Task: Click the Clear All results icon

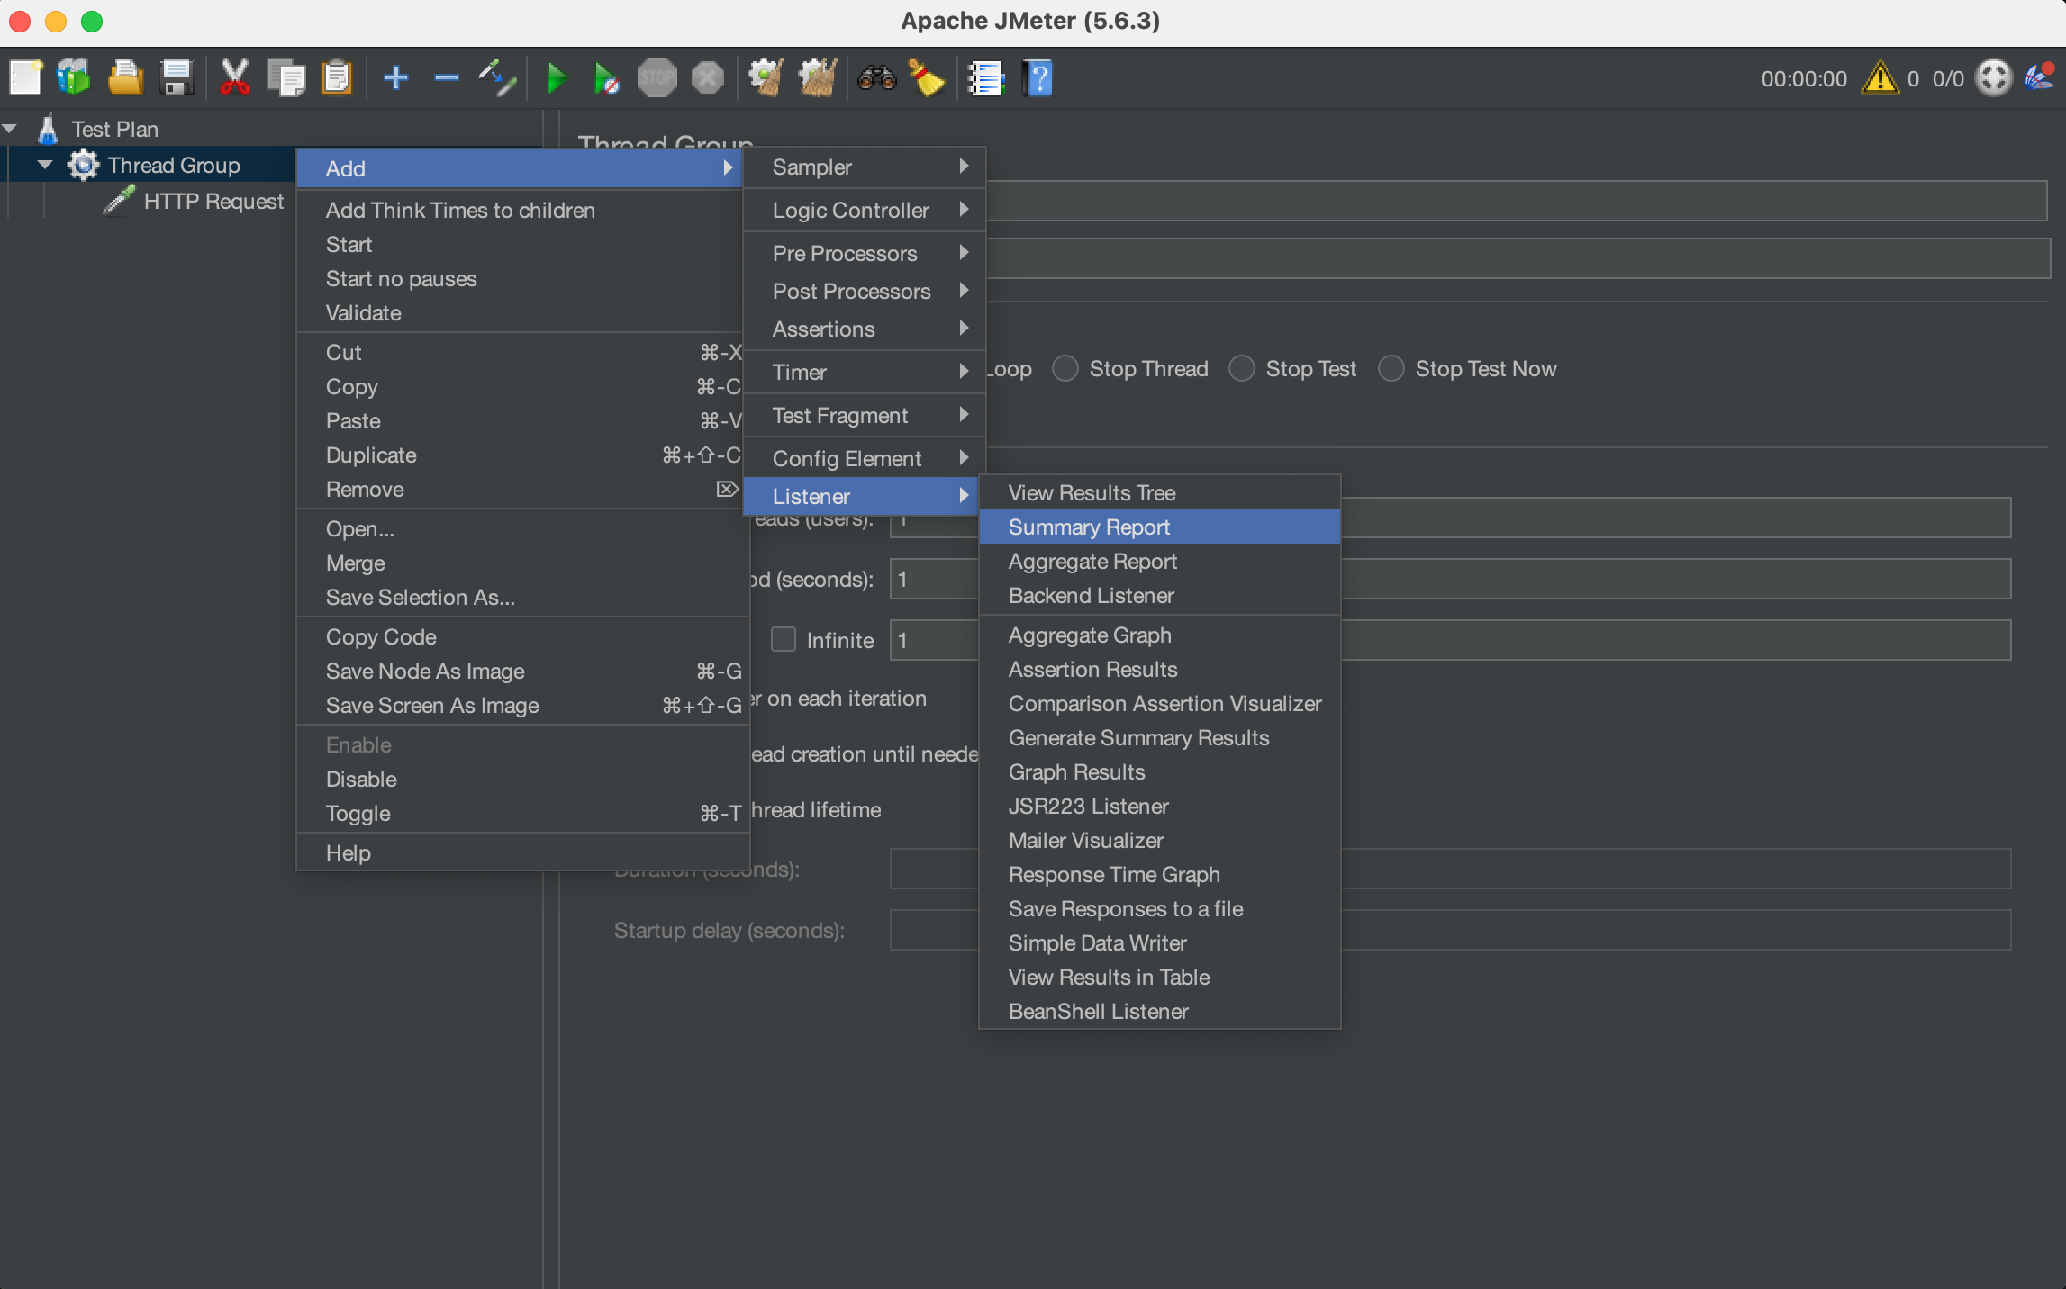Action: pyautogui.click(x=818, y=78)
